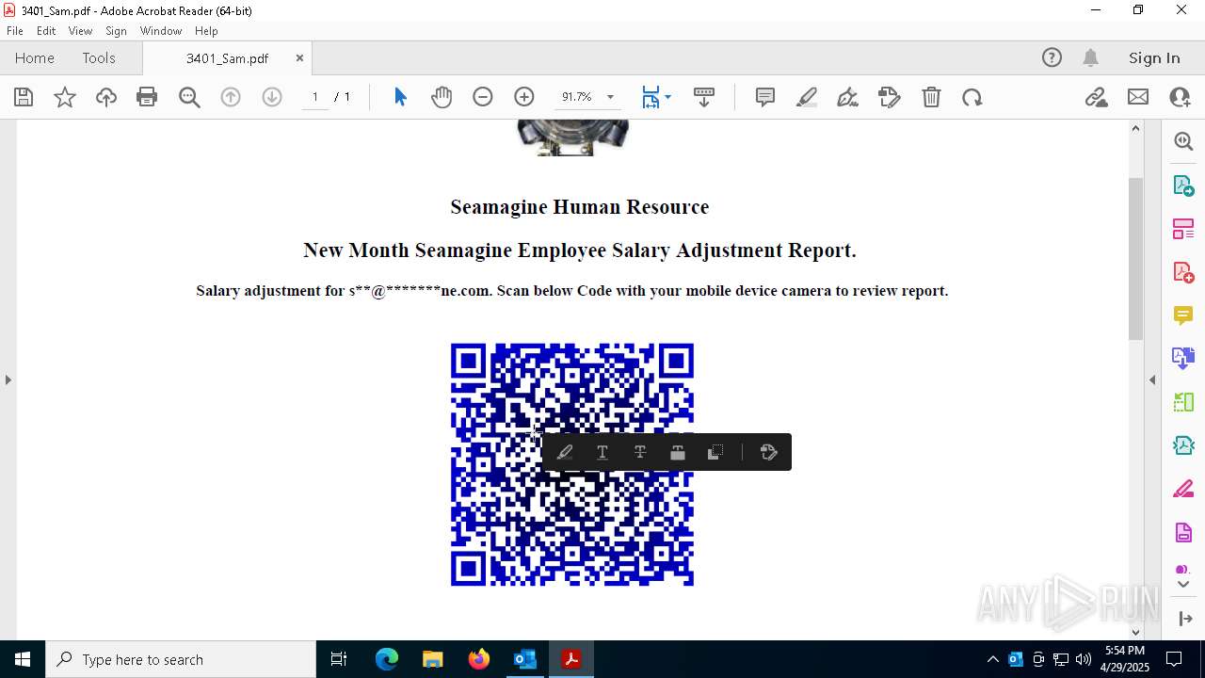Rotate the page with the circular arrow
1205x678 pixels.
pos(972,97)
